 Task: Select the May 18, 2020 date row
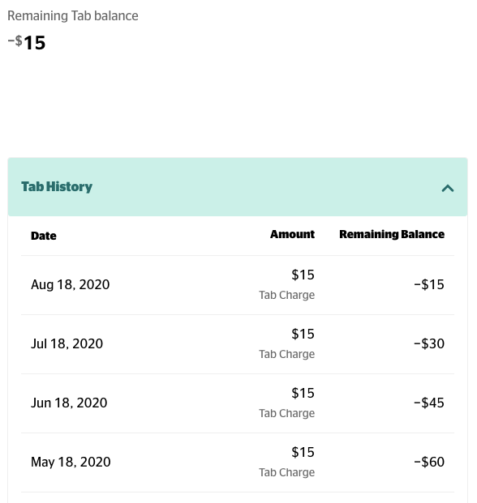click(238, 463)
